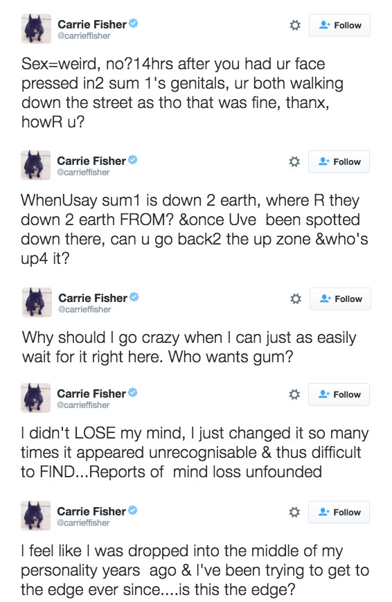This screenshot has width=392, height=602.
Task: Open dog avatar on the first tweet
Action: point(36,29)
